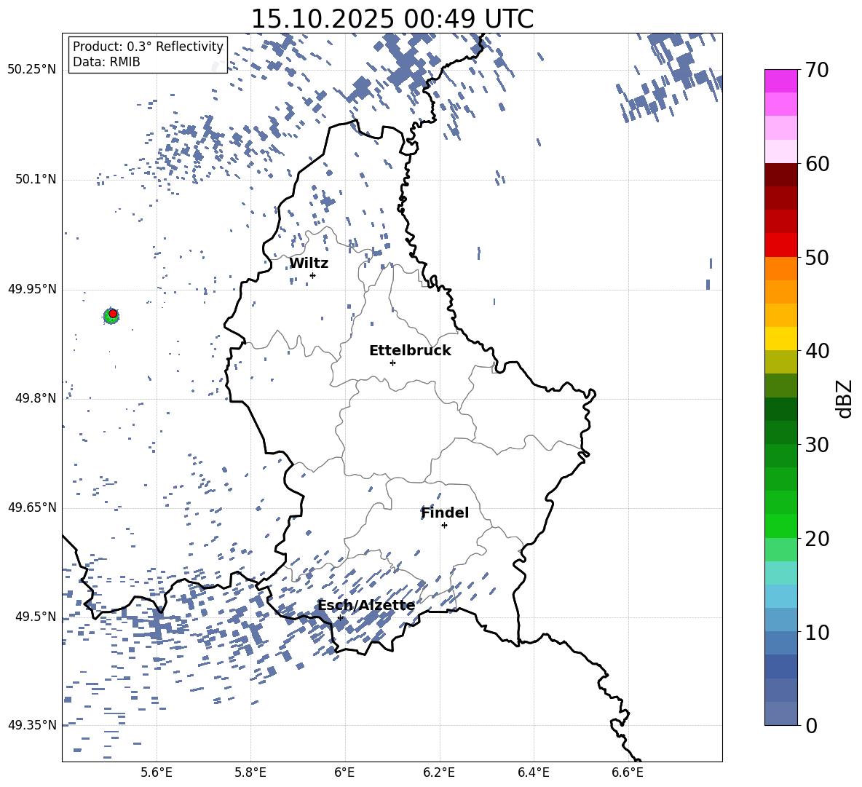This screenshot has width=862, height=787.
Task: Click the red dot radar marker
Action: pyautogui.click(x=113, y=314)
